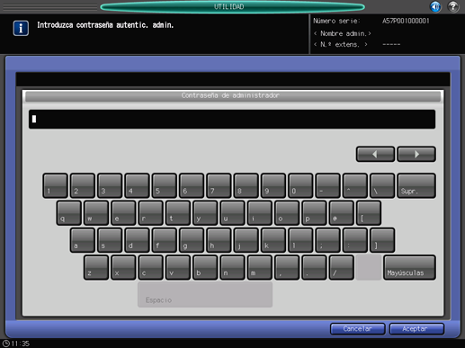
Task: Tap the colon key
Action: coord(355,240)
